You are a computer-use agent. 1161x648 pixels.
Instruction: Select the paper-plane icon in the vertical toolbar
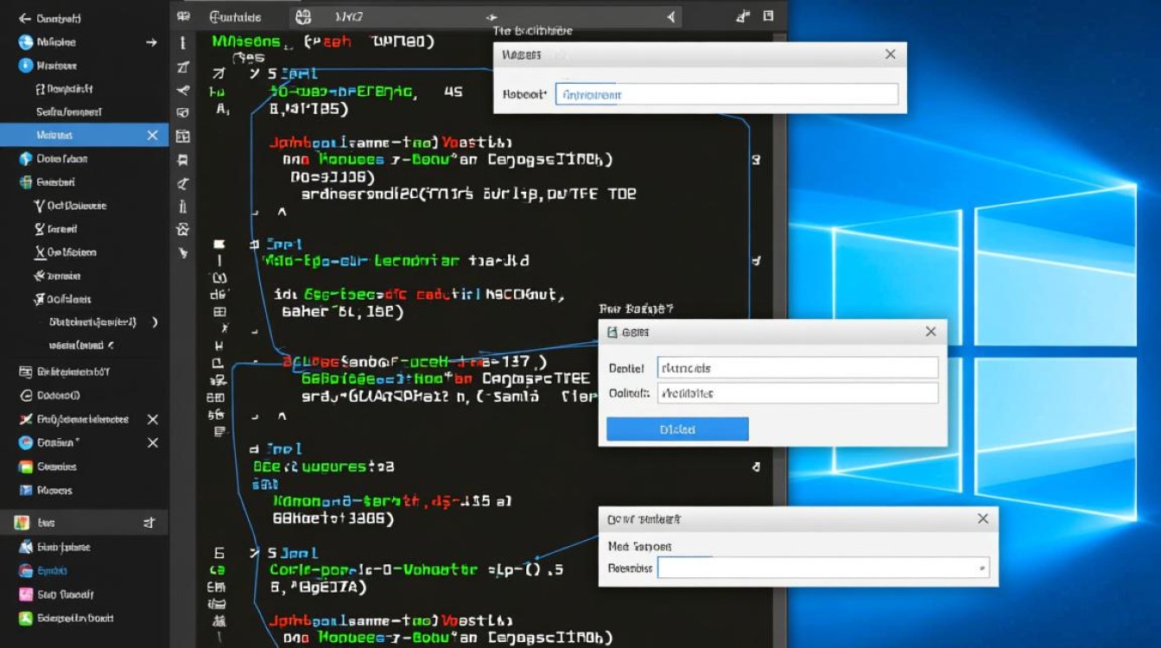coord(182,90)
